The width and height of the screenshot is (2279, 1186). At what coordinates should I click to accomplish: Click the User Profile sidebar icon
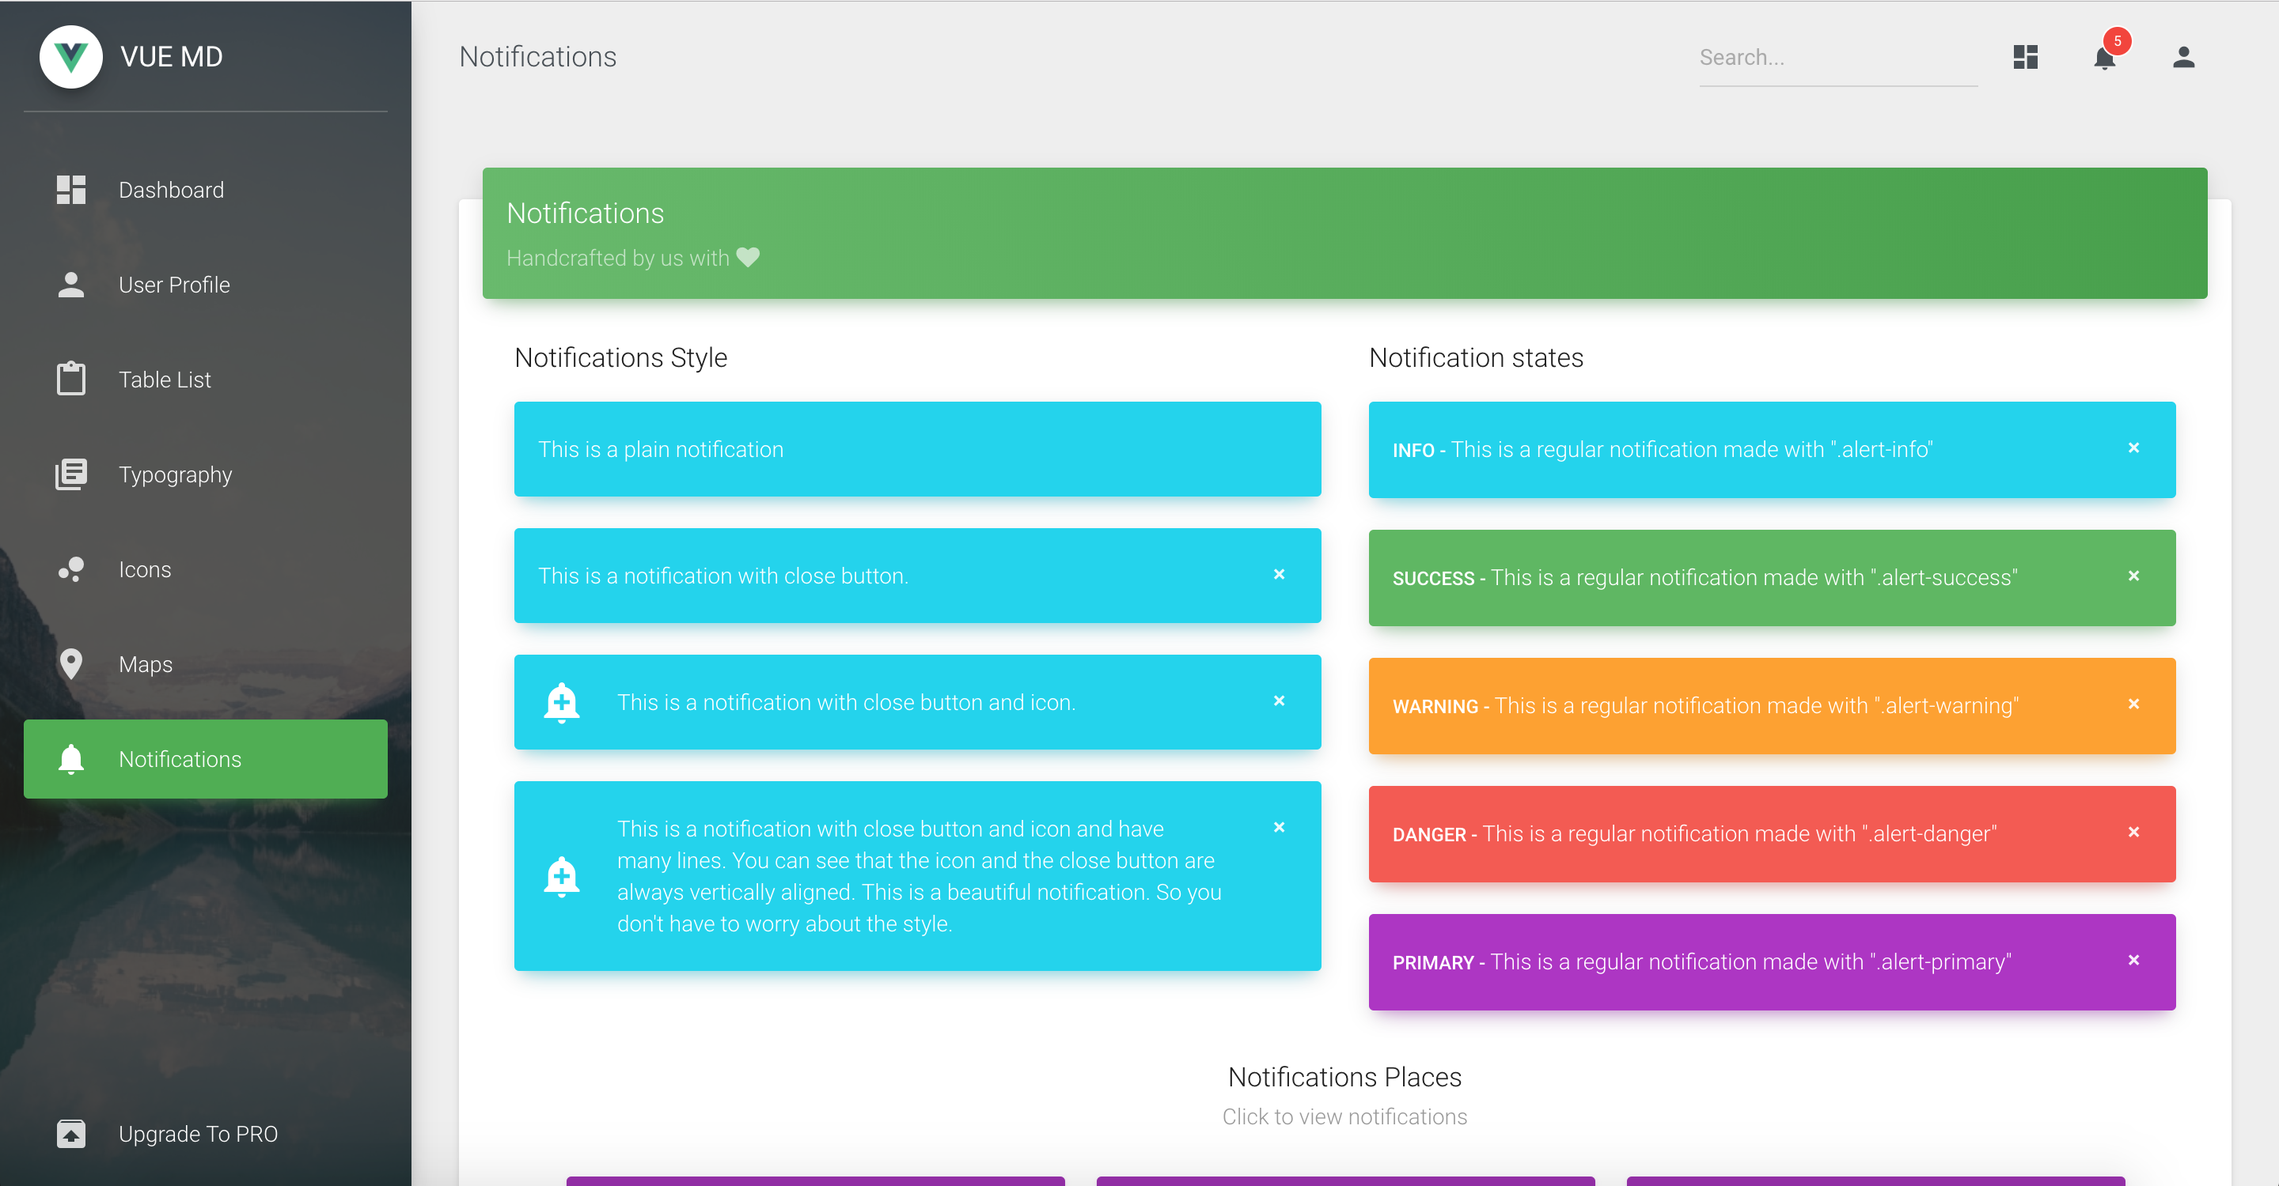tap(71, 285)
